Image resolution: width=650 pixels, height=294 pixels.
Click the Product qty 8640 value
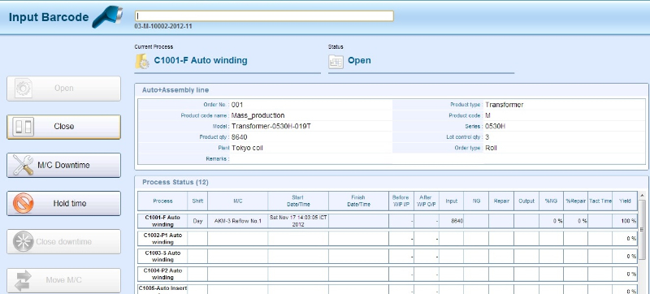tap(239, 137)
